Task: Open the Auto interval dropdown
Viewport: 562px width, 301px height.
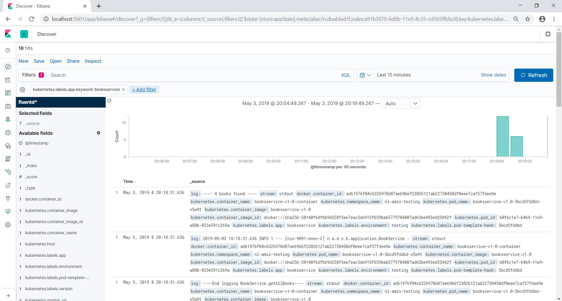Action: click(x=401, y=103)
